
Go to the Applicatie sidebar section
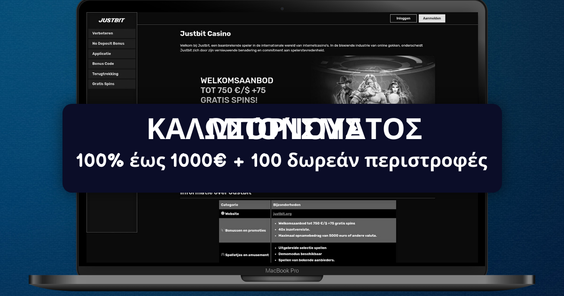pyautogui.click(x=111, y=54)
